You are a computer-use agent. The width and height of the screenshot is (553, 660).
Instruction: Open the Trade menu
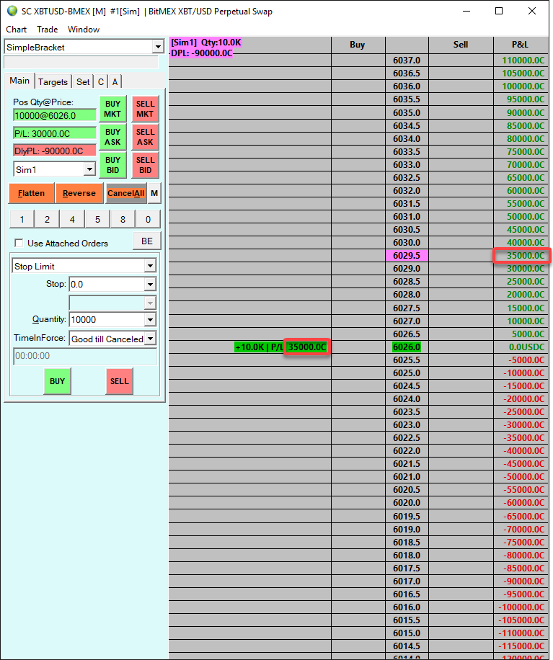pos(47,30)
